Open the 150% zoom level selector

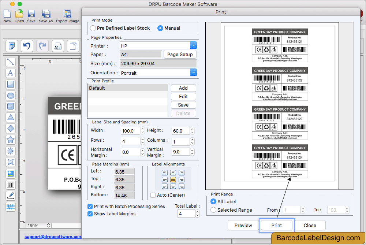39,225
